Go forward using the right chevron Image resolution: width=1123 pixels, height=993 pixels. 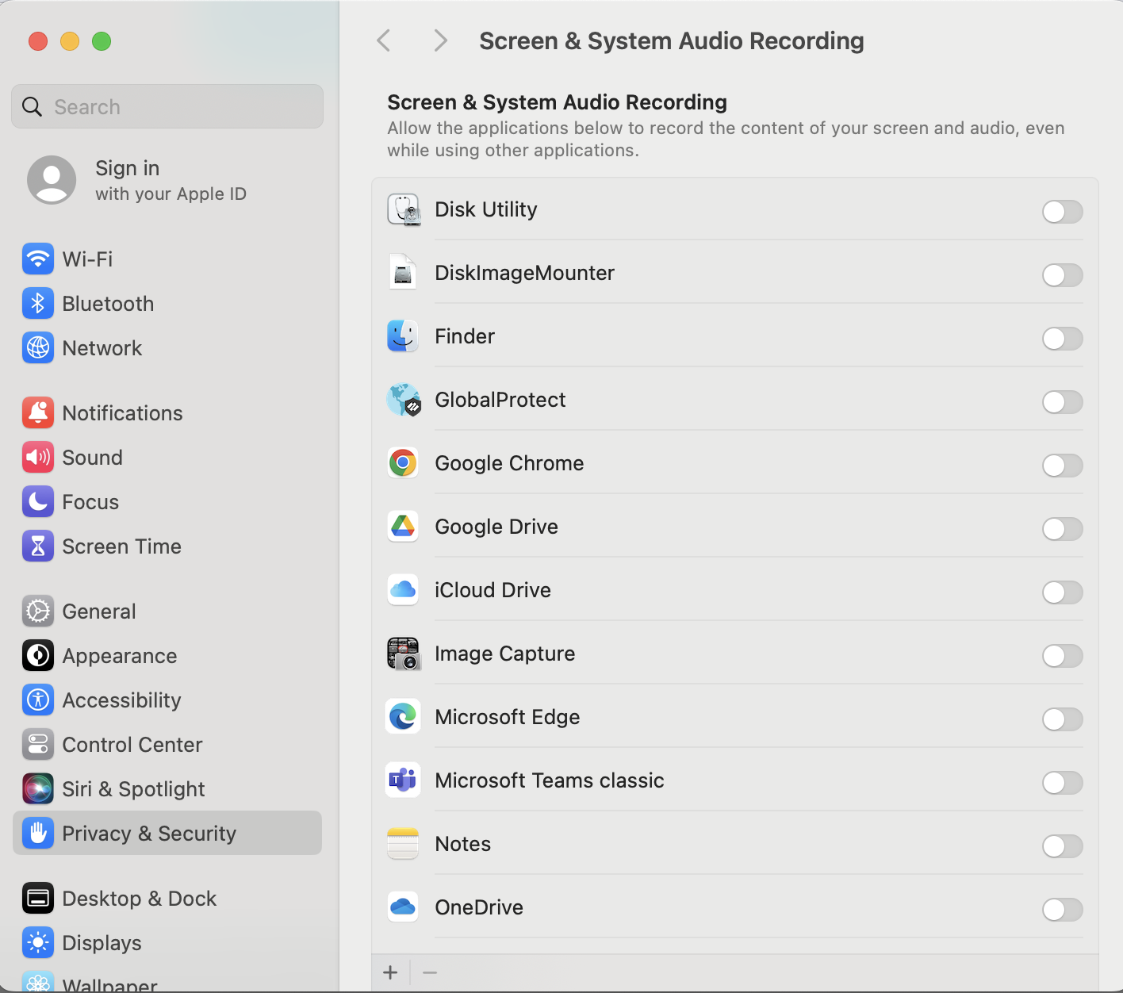pyautogui.click(x=440, y=40)
